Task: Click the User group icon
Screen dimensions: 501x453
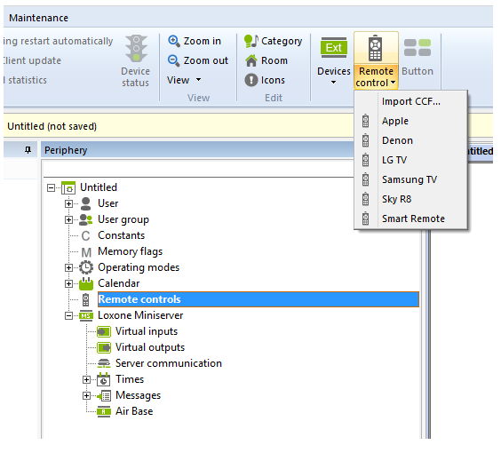Action: 85,219
